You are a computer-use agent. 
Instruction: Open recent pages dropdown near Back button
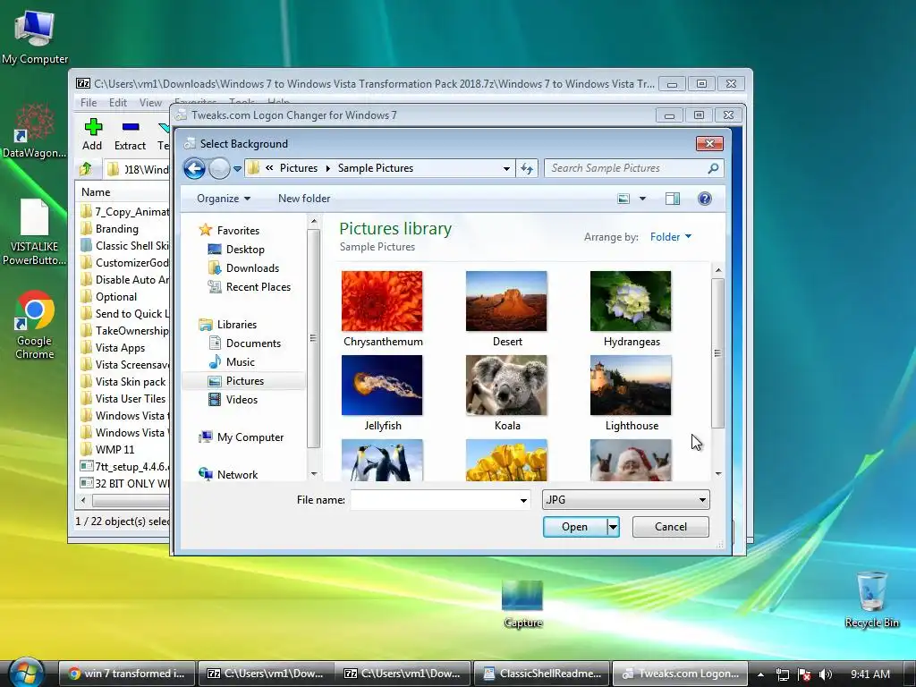point(237,169)
